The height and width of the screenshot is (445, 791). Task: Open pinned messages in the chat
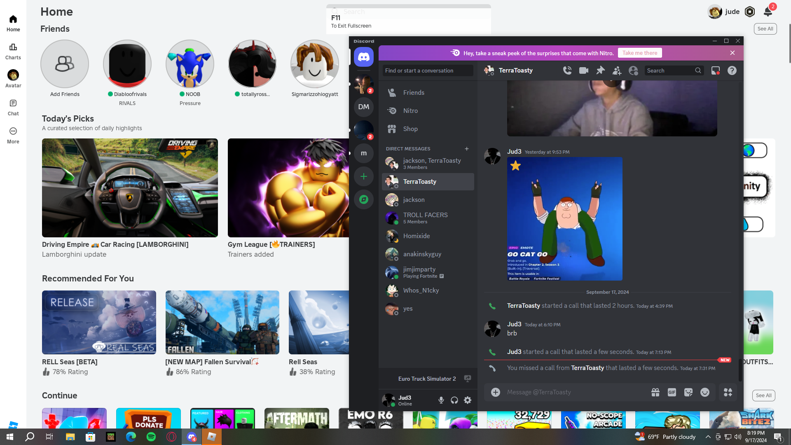(600, 70)
